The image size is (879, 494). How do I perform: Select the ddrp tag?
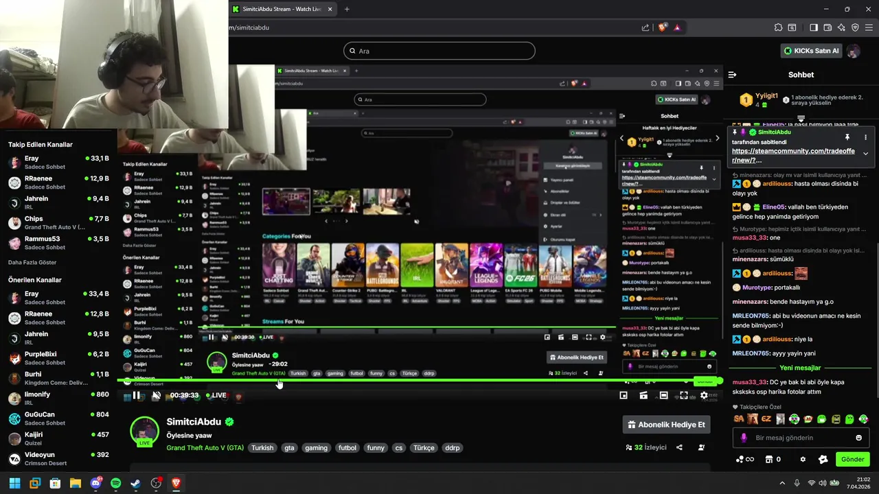pos(452,447)
